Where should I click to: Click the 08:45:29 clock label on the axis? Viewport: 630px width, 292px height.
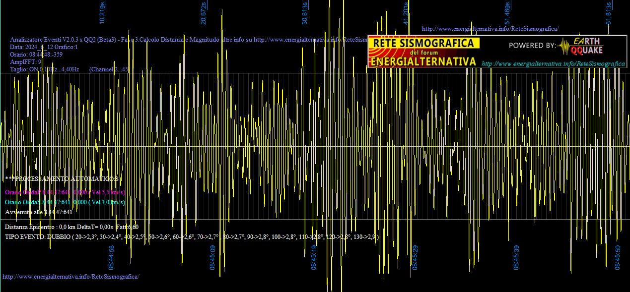pos(415,257)
